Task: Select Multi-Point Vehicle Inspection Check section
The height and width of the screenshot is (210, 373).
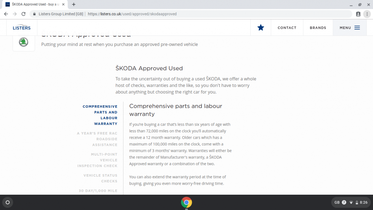Action: pos(97,160)
